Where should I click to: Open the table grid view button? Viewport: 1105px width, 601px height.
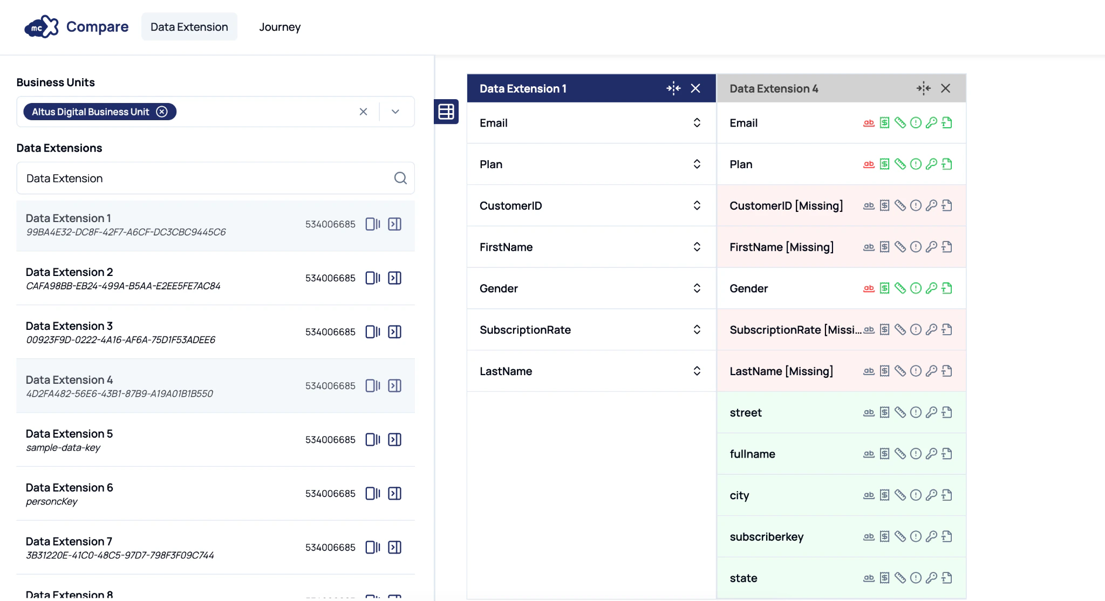446,112
